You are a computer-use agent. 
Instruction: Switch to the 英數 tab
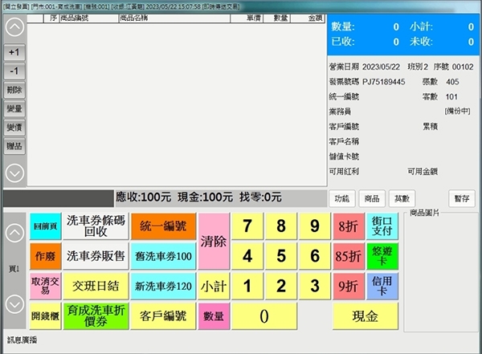point(402,198)
